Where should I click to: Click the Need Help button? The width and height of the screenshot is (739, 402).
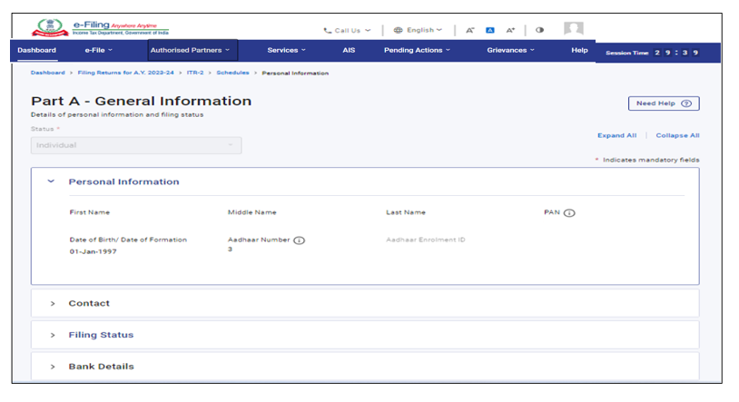663,103
